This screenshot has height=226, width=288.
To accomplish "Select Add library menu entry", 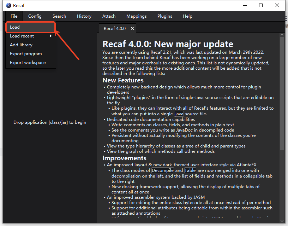I will click(x=30, y=45).
